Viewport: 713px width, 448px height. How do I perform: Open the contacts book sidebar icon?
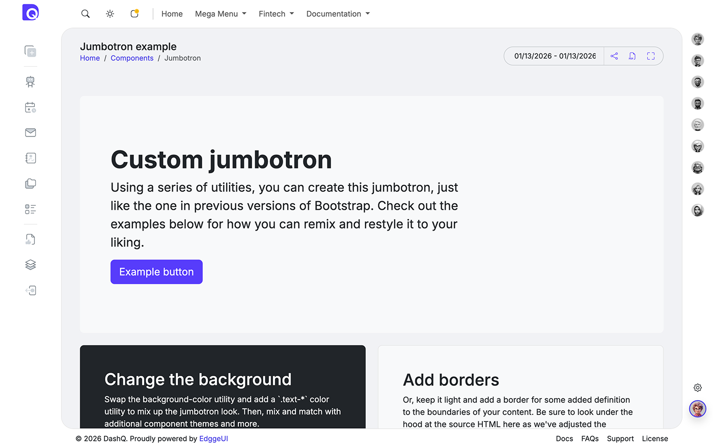click(31, 158)
